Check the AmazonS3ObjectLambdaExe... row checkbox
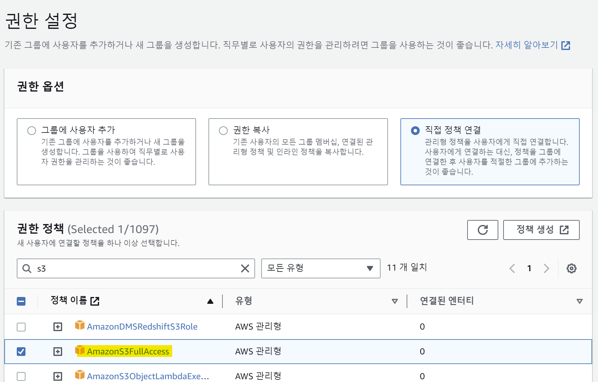Screen dimensions: 598x382 (21, 376)
